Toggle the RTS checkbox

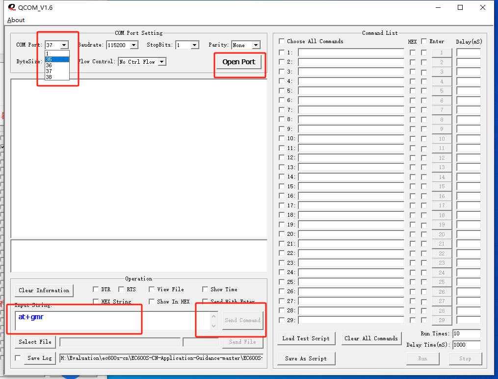click(121, 289)
